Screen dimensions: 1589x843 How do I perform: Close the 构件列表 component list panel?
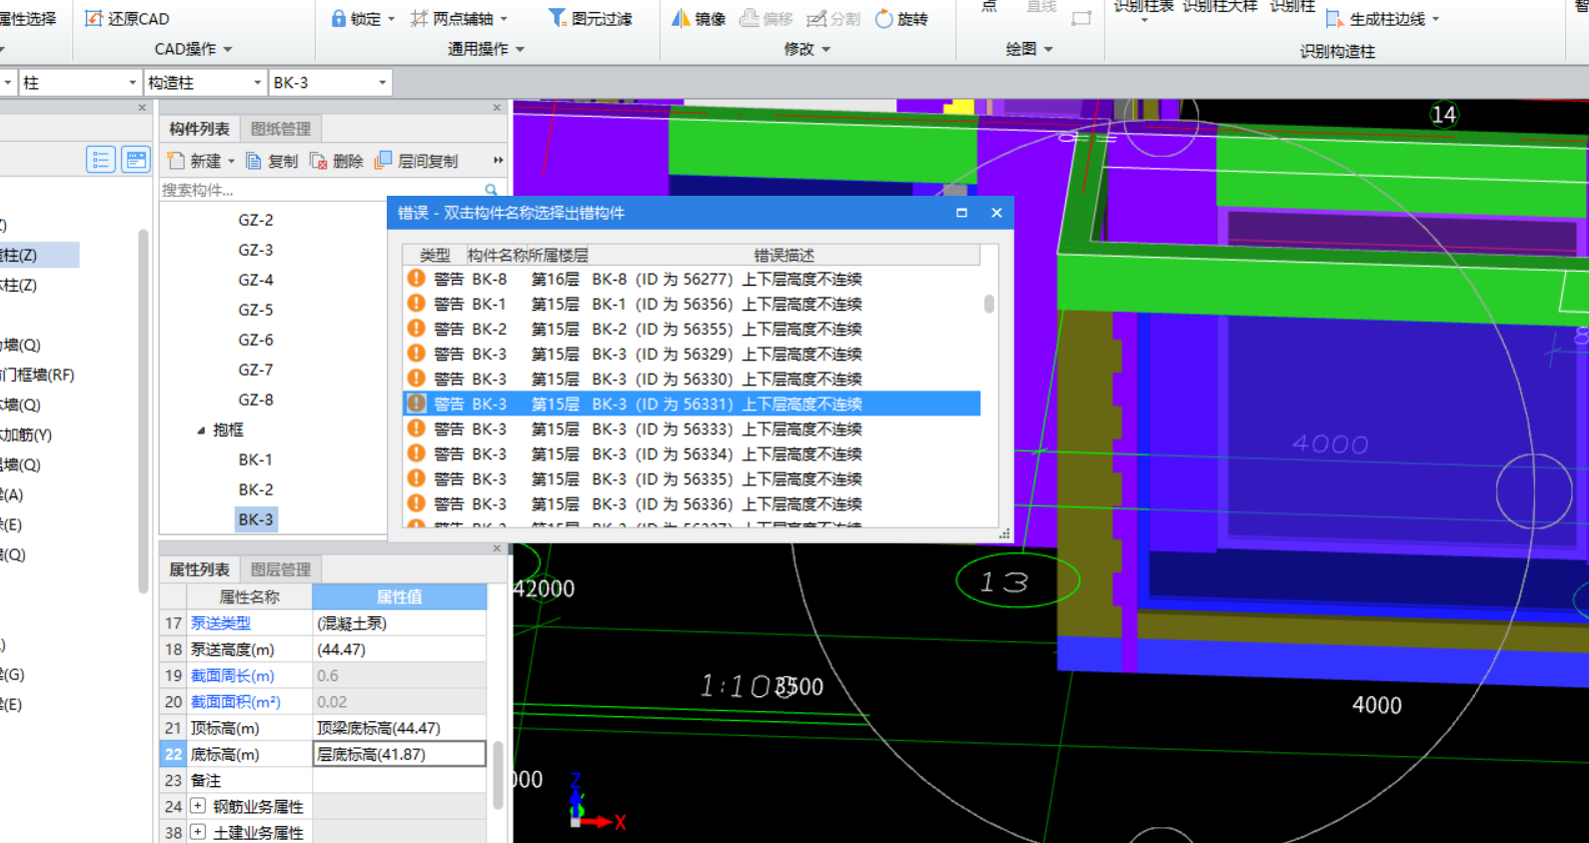[x=497, y=107]
